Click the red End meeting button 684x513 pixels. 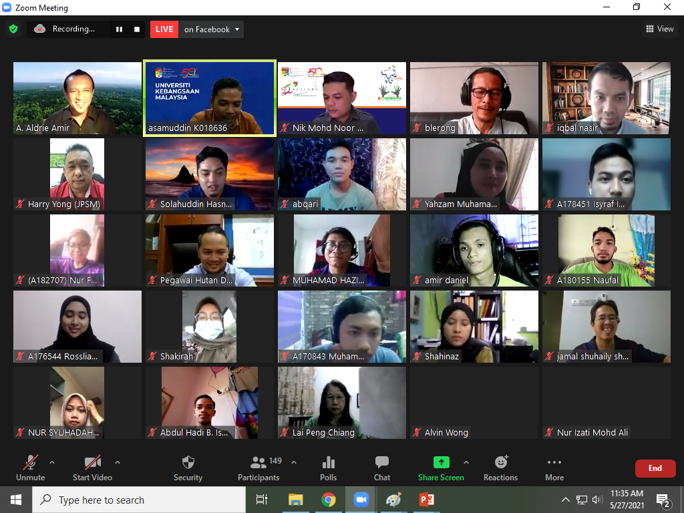[x=655, y=468]
